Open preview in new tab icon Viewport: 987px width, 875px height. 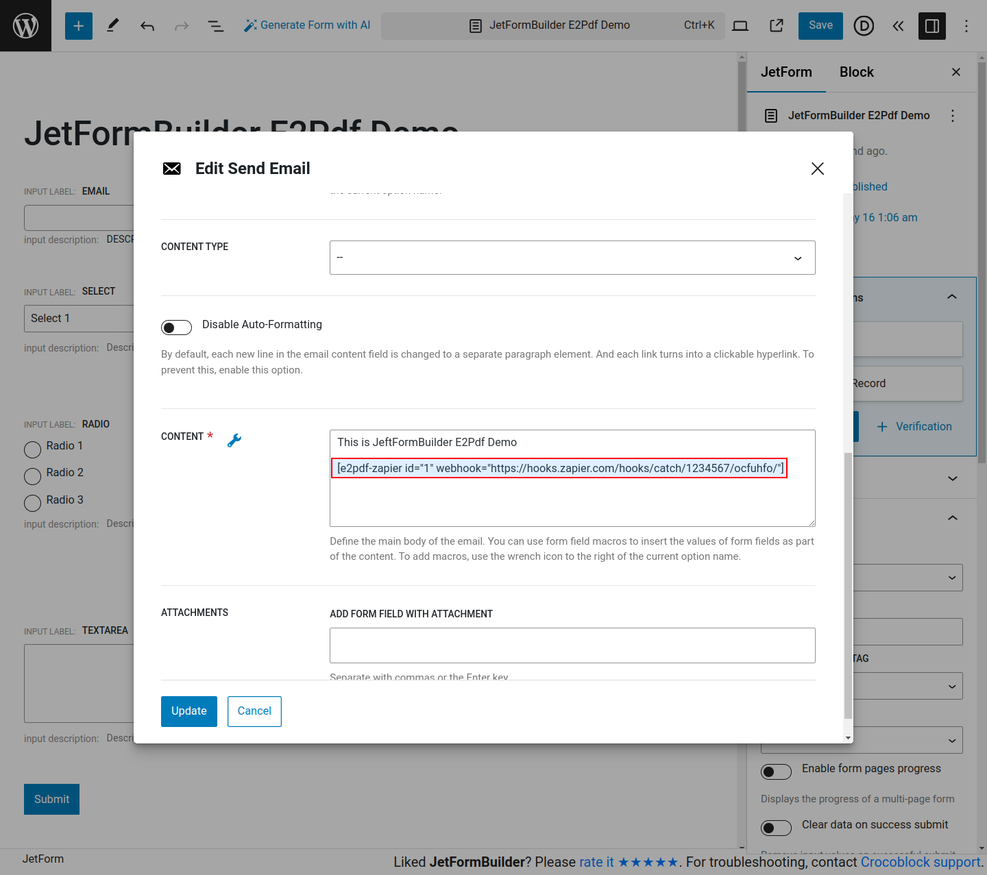tap(777, 26)
